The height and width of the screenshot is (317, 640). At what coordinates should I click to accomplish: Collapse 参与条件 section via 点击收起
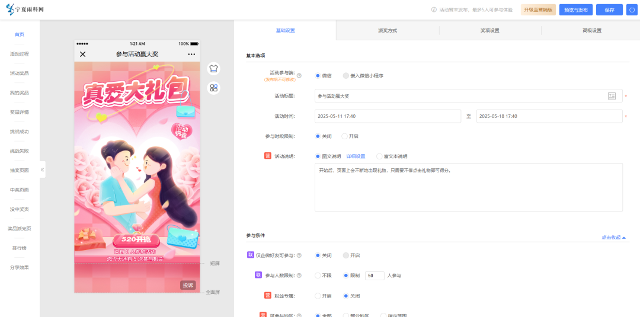tap(613, 237)
